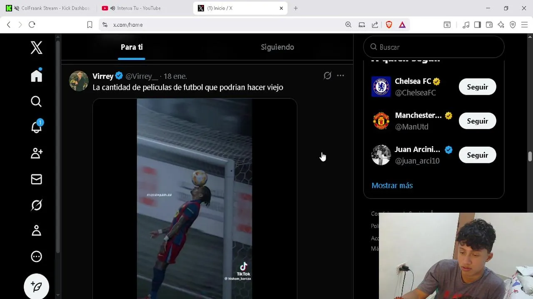Click the @ChelseaFC handle text

point(415,93)
